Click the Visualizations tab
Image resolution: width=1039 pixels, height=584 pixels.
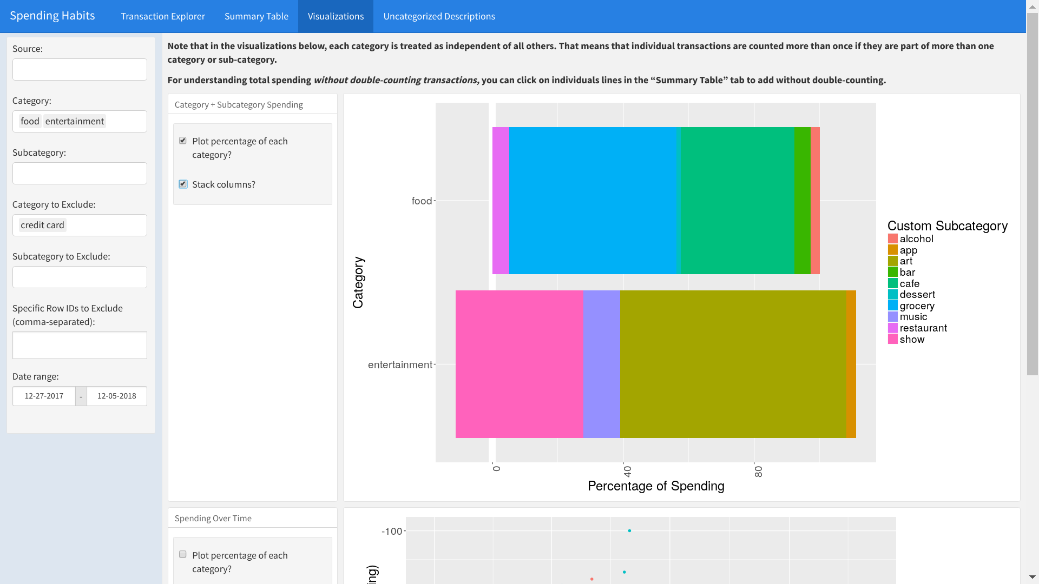click(x=336, y=16)
